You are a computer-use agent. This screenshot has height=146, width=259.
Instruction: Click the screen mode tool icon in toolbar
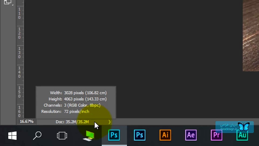8,2
